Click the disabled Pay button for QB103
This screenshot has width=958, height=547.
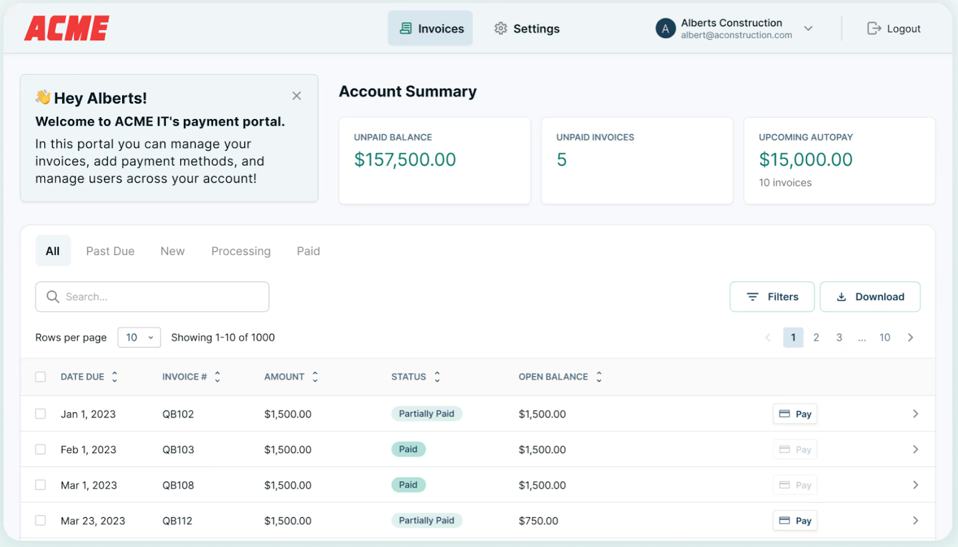pos(795,449)
